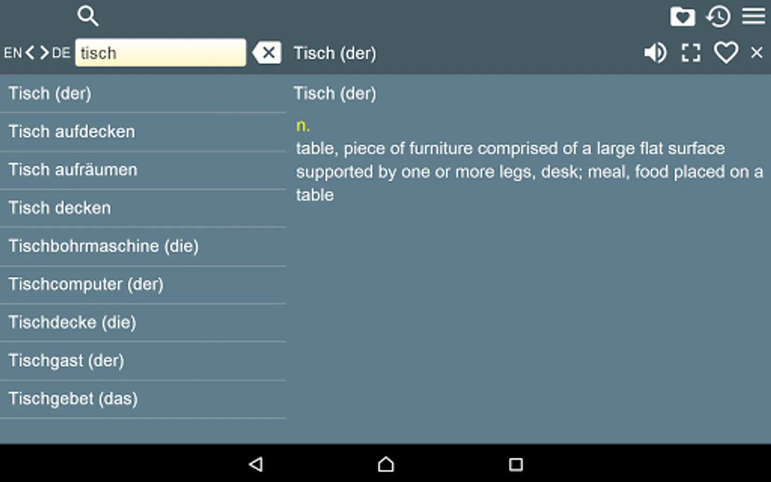This screenshot has width=771, height=482.
Task: Open saved favorites folder
Action: point(682,17)
